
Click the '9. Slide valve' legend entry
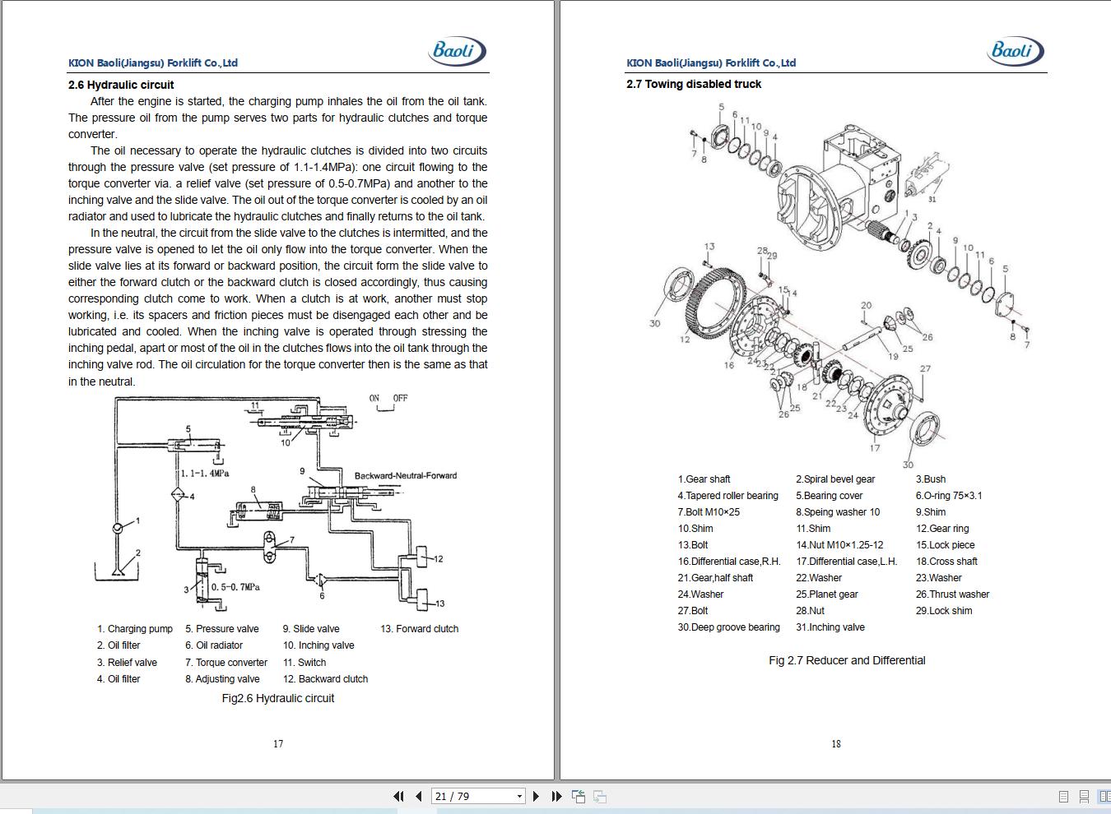point(311,629)
